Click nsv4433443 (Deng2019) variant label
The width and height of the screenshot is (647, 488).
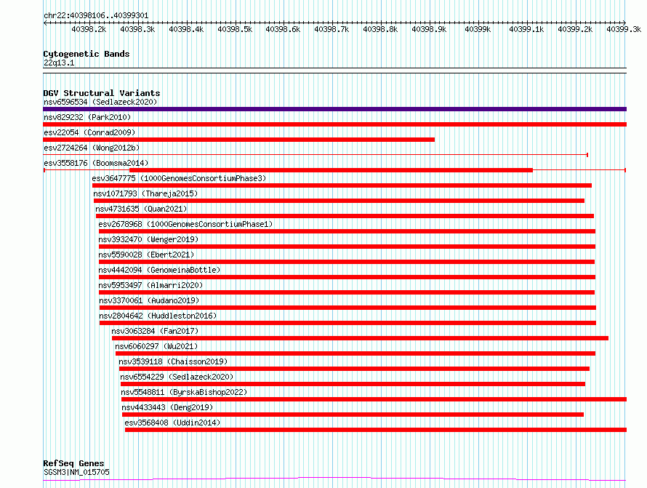(x=167, y=407)
